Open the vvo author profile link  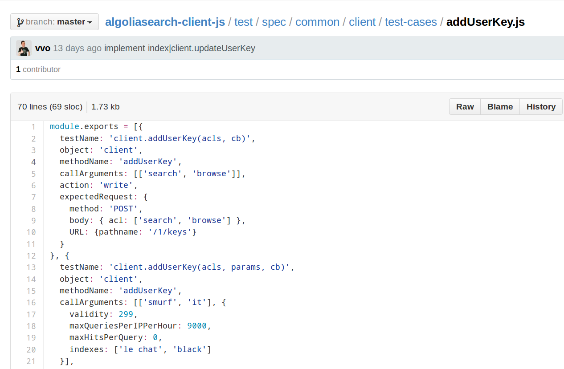point(43,48)
